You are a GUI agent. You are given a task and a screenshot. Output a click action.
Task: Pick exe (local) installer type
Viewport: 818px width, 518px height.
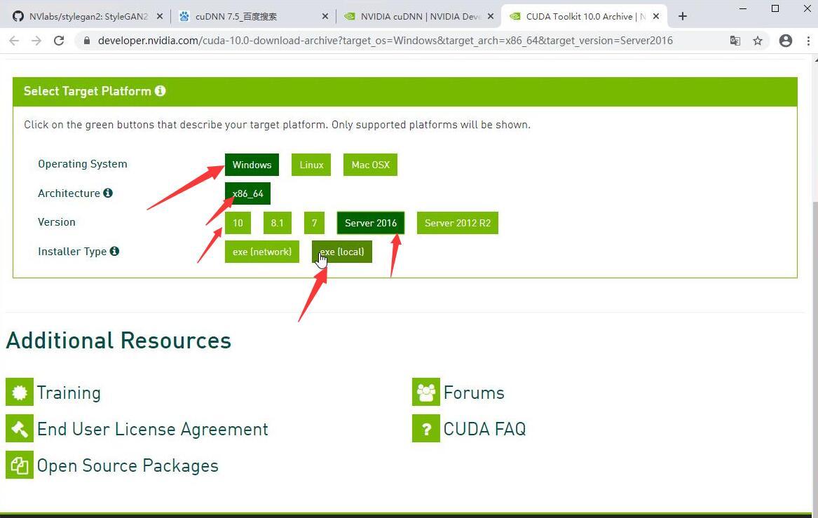click(341, 252)
